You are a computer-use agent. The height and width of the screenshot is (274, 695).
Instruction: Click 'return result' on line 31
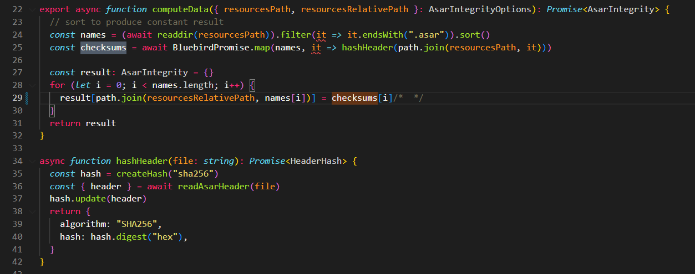coord(83,123)
